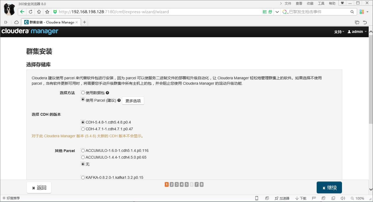Mute sound via speaker icon
This screenshot has height=202, width=373.
pos(343,198)
